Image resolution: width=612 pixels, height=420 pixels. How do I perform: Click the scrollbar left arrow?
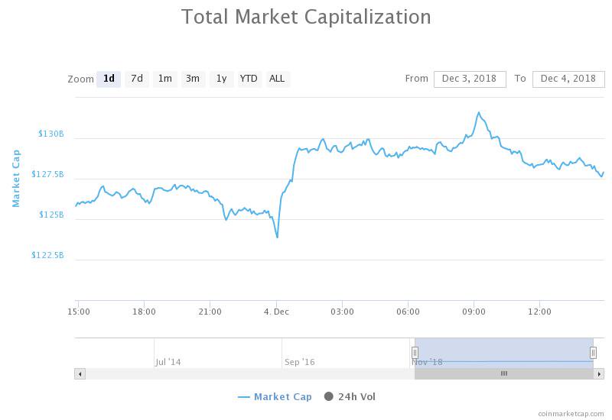point(80,373)
